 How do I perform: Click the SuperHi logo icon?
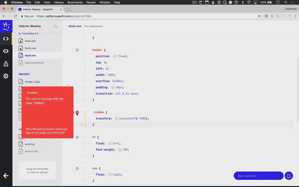click(x=6, y=26)
